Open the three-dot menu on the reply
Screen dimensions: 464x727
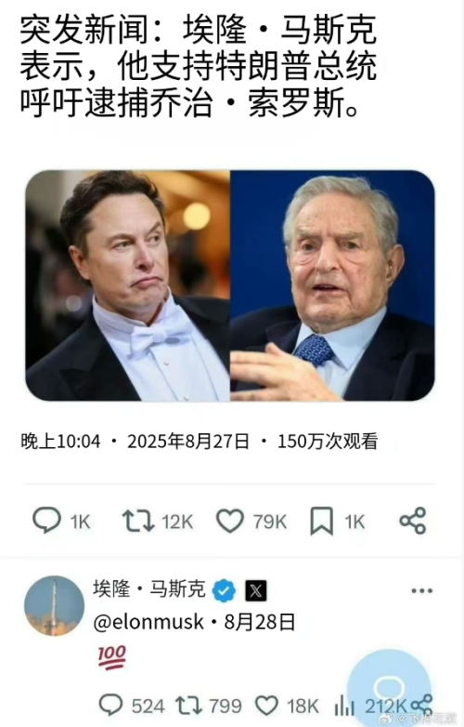pyautogui.click(x=422, y=590)
